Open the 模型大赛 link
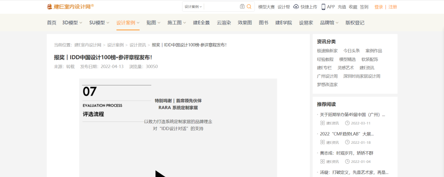 coord(266,7)
